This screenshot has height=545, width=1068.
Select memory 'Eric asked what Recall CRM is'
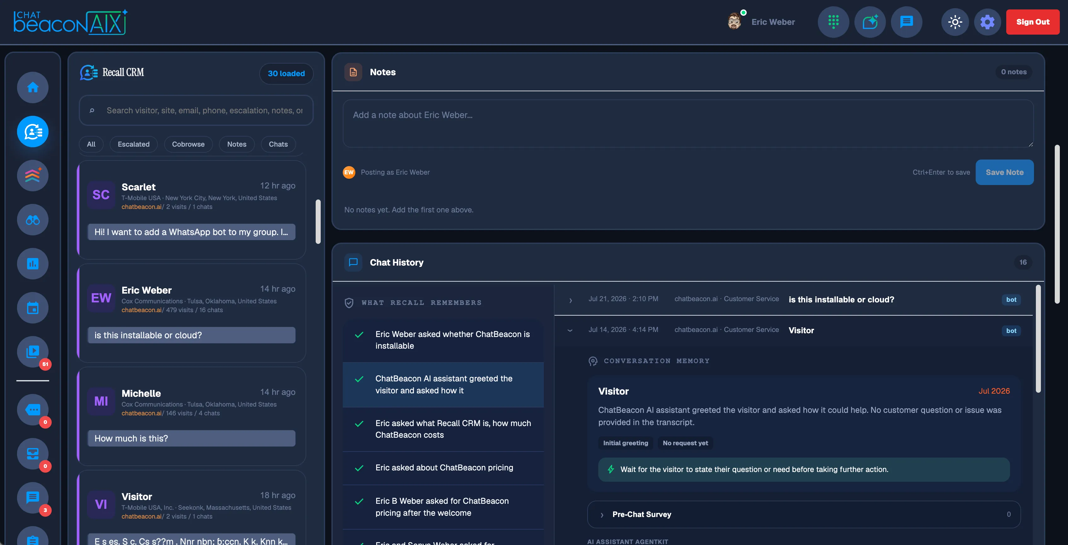coord(443,429)
